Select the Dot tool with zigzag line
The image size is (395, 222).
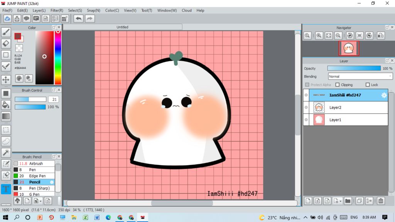click(x=6, y=66)
